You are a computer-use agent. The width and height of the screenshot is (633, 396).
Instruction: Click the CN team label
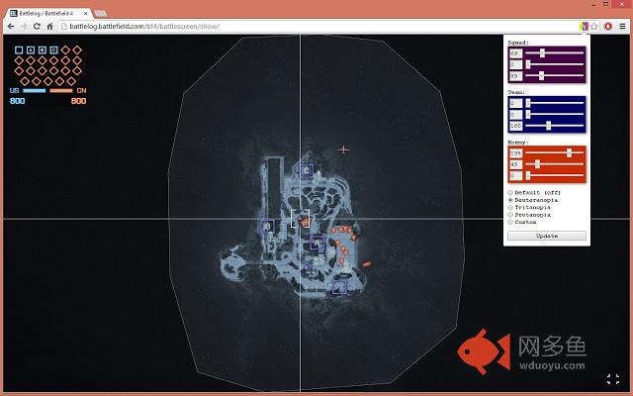click(x=81, y=90)
